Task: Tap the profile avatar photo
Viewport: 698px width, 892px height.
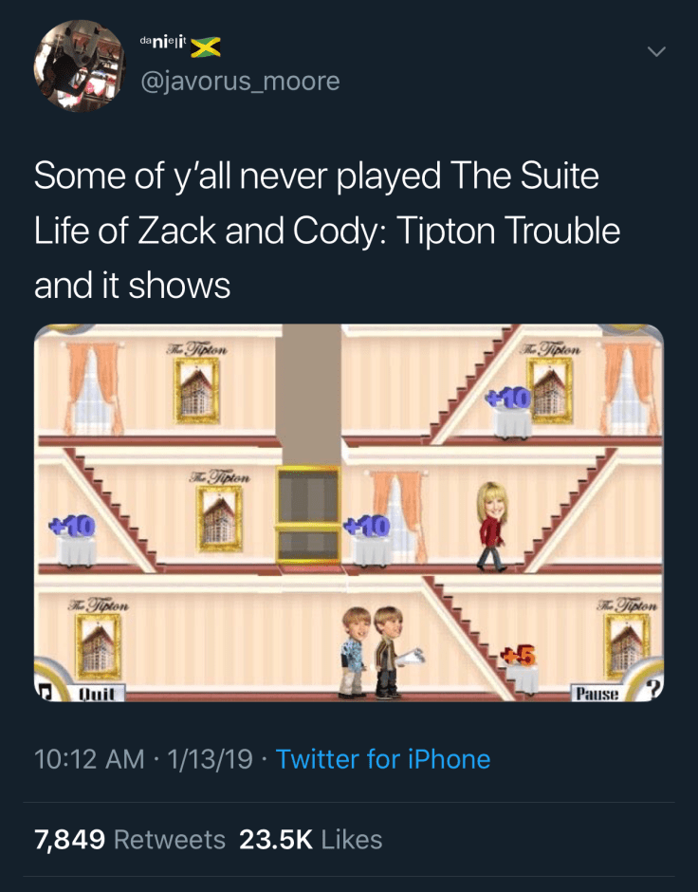Action: click(78, 66)
